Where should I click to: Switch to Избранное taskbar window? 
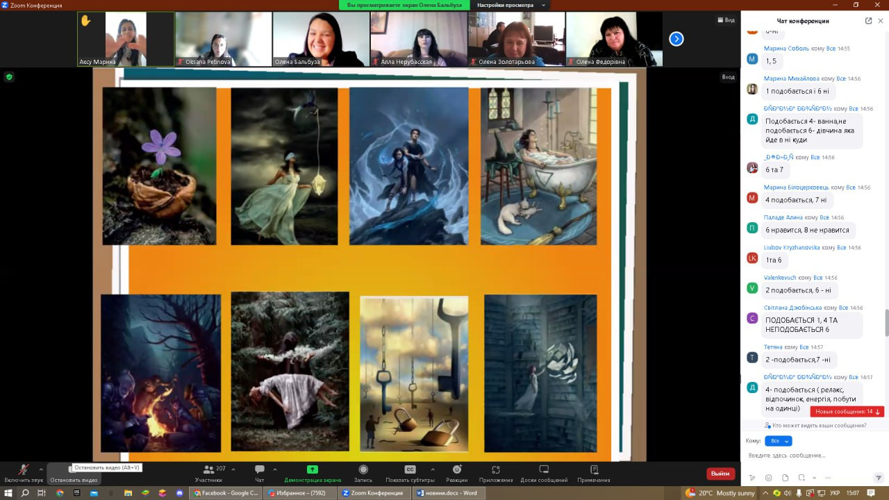tap(300, 493)
